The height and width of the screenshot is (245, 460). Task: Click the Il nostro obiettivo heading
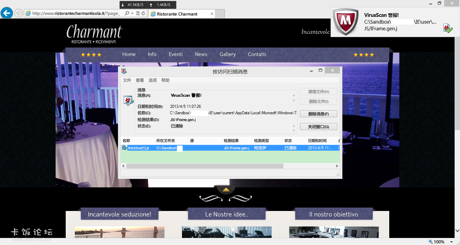coord(334,214)
